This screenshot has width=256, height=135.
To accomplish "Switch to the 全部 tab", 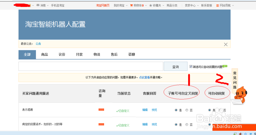I will pyautogui.click(x=27, y=55).
